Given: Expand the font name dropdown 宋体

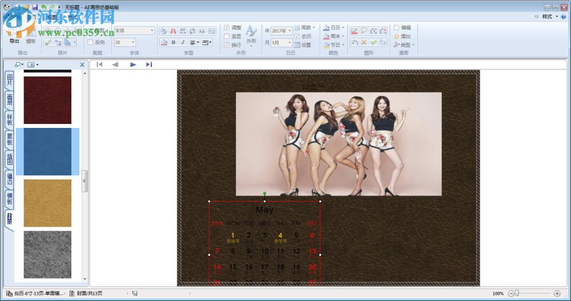Looking at the screenshot, I should coord(152,30).
